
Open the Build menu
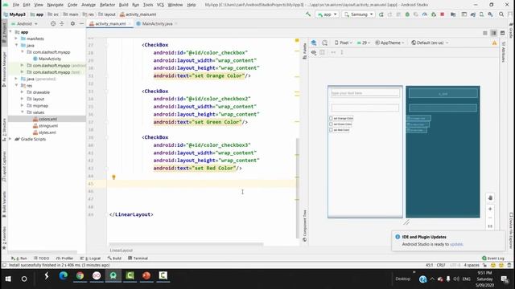pos(123,5)
